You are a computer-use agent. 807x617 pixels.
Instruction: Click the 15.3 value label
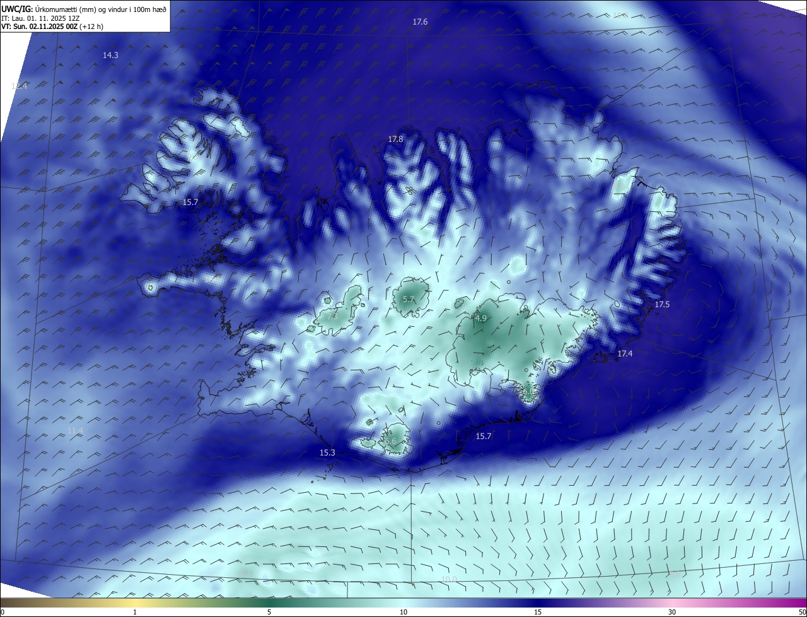pyautogui.click(x=327, y=453)
